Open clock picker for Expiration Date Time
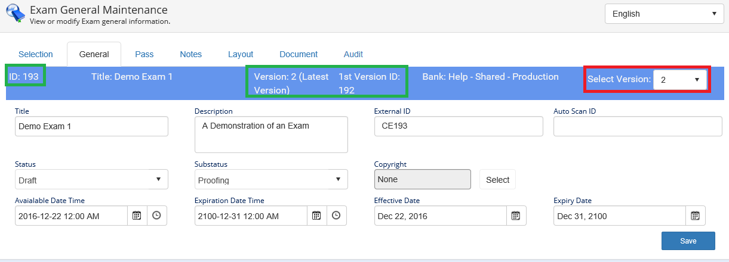The image size is (729, 262). click(x=336, y=216)
